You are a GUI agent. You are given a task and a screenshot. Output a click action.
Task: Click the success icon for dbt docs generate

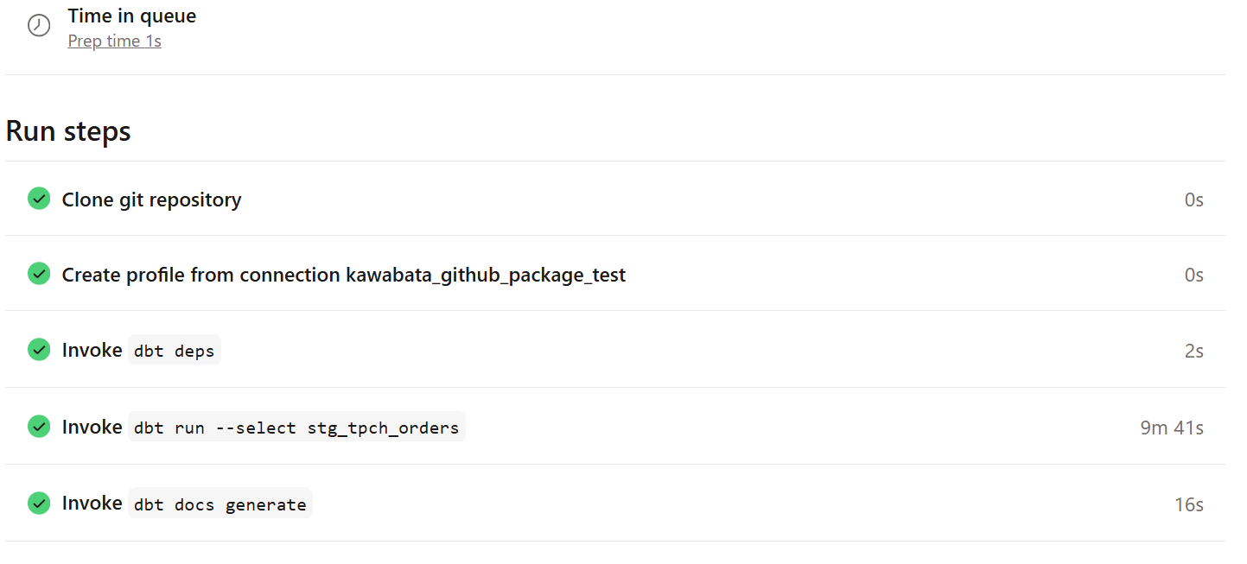pos(39,503)
